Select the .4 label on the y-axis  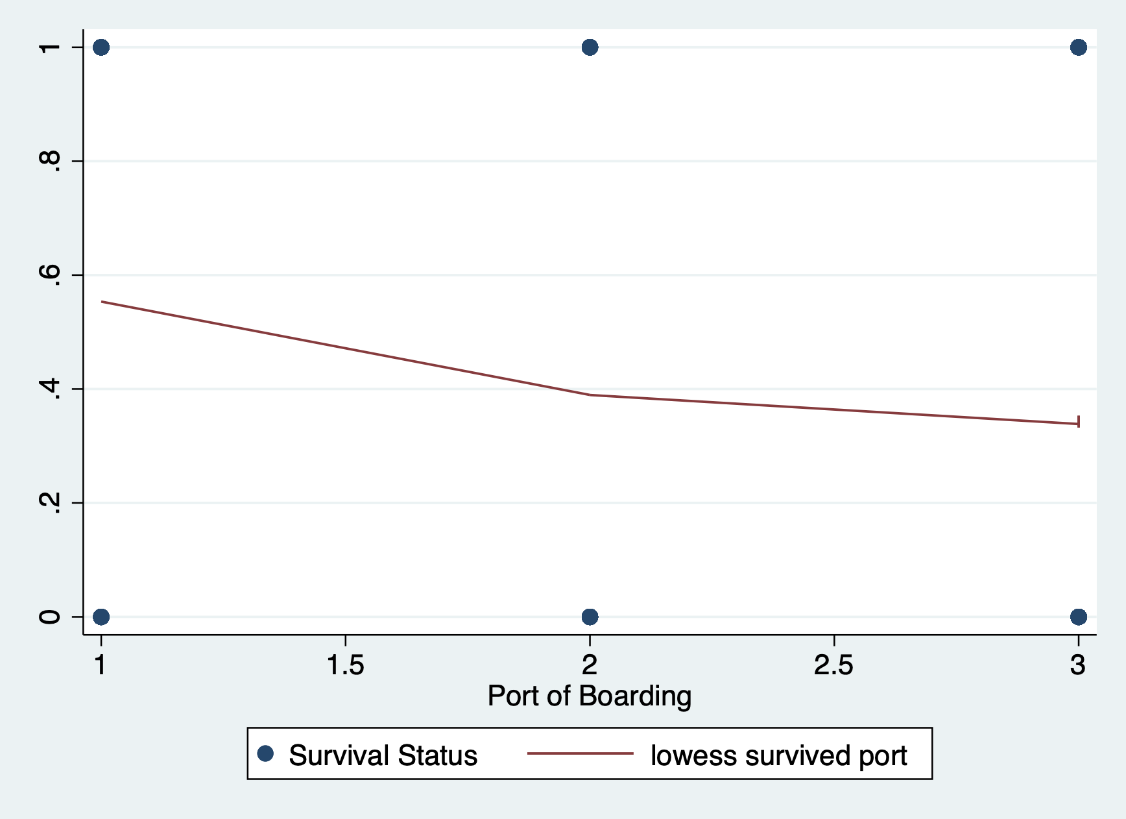[51, 389]
